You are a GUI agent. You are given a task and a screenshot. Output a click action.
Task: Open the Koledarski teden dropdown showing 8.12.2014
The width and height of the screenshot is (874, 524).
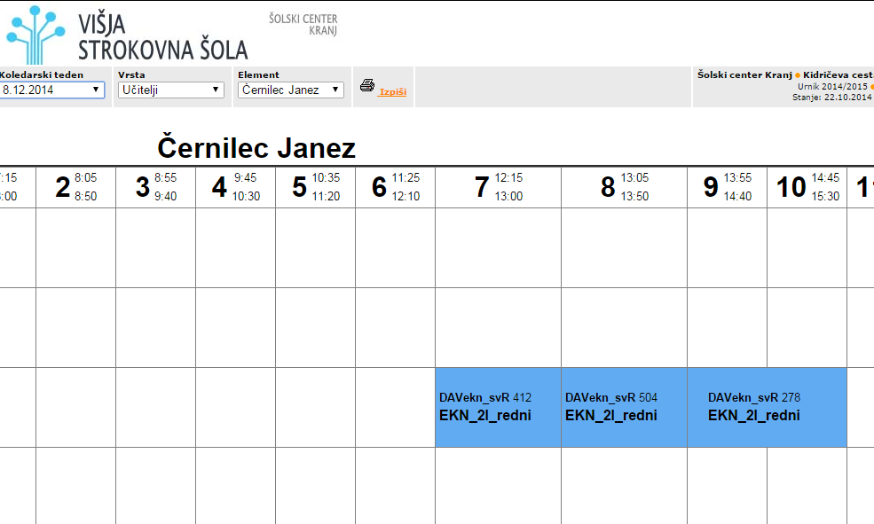[51, 90]
